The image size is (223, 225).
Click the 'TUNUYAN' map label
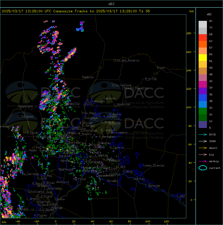coord(57,208)
